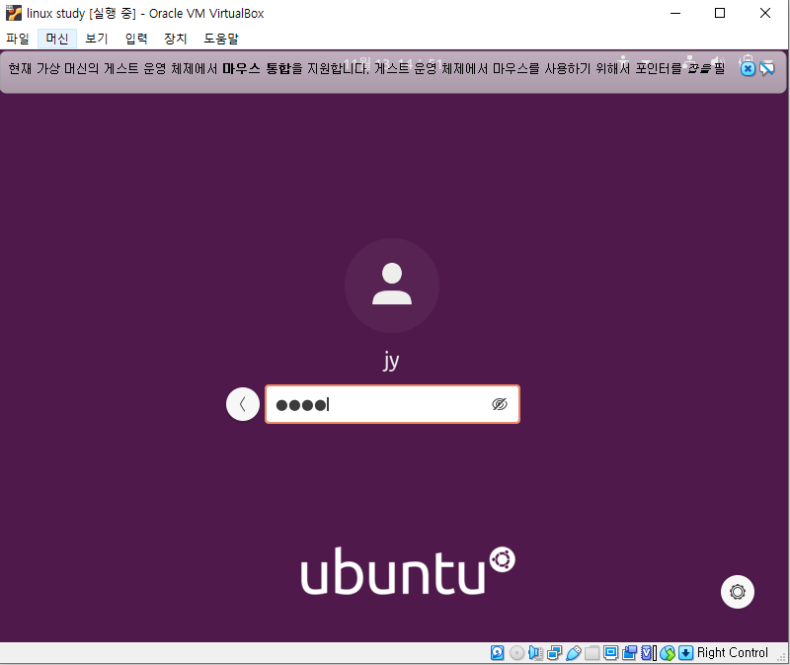The width and height of the screenshot is (790, 665).
Task: Open the 입력 menu
Action: pyautogui.click(x=136, y=39)
